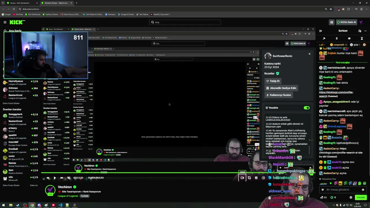Focus the Bir mesaj gönderin chat input
370x208 pixels.
point(342,190)
